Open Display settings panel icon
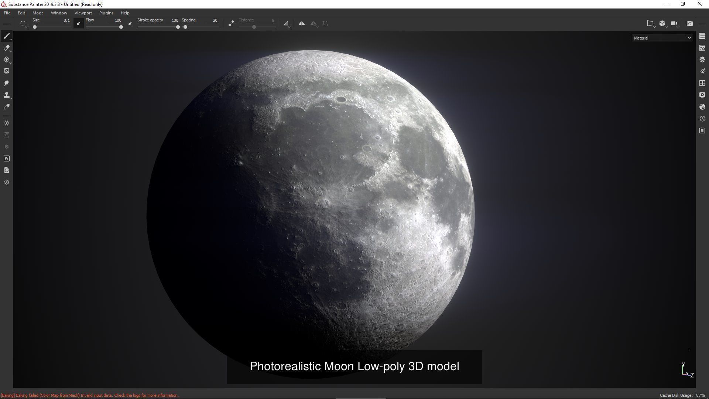The height and width of the screenshot is (399, 709). click(x=702, y=95)
